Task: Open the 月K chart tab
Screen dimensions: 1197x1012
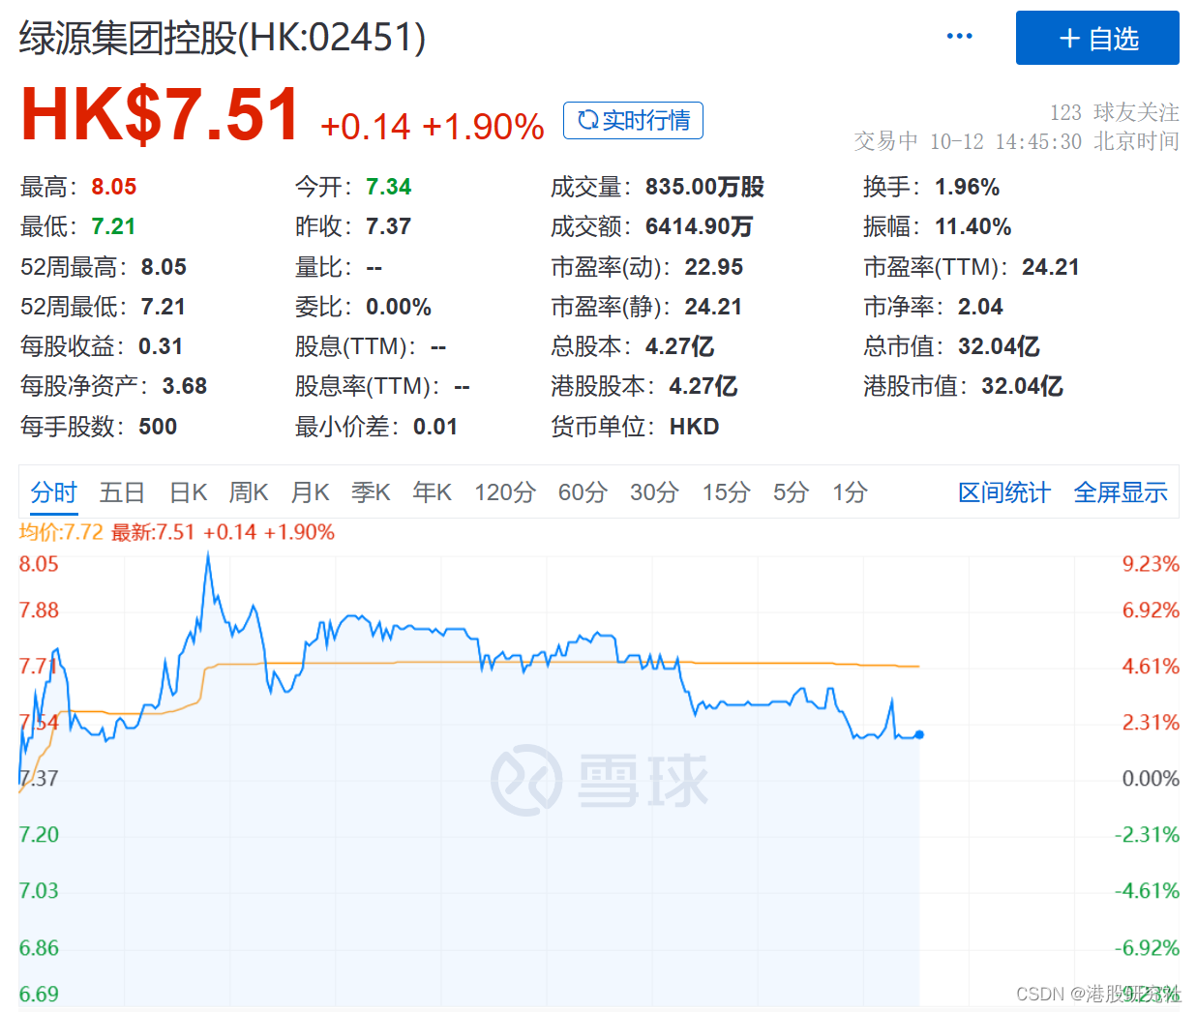Action: pyautogui.click(x=310, y=492)
